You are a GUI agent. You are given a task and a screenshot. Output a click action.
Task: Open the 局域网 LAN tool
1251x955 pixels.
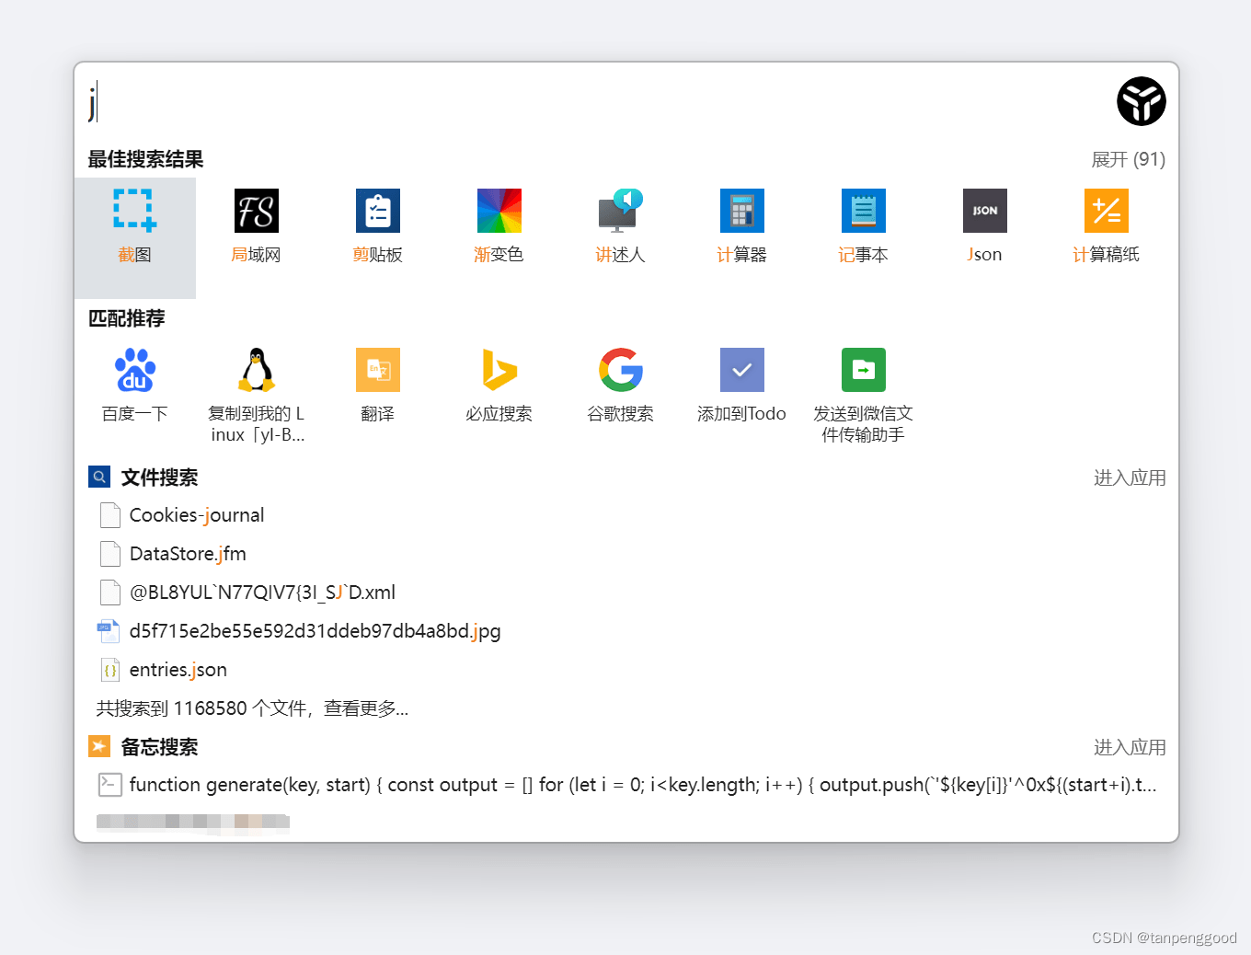point(256,225)
